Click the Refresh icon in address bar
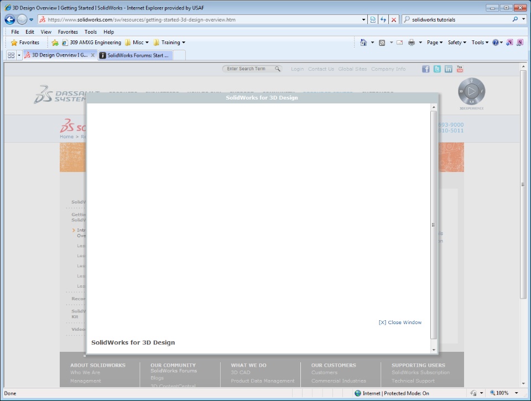 pyautogui.click(x=383, y=20)
